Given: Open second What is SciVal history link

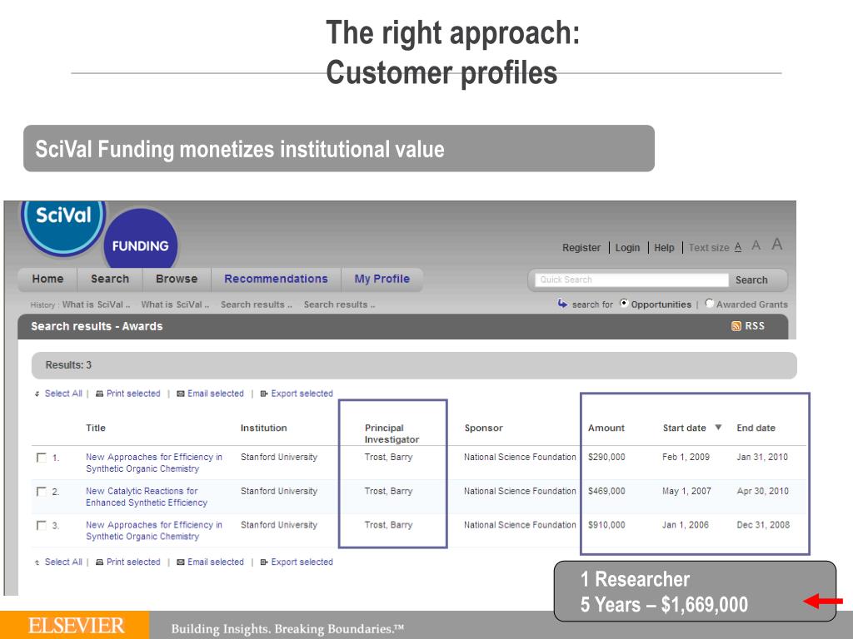Looking at the screenshot, I should (x=175, y=305).
